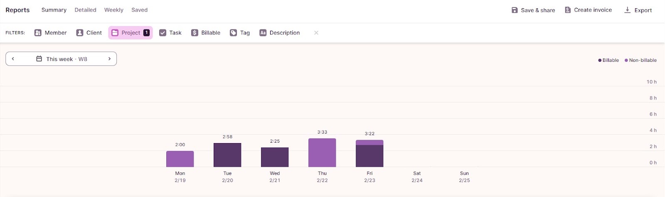Click the Description filter icon
Screen dimensions: 665x197
(263, 33)
